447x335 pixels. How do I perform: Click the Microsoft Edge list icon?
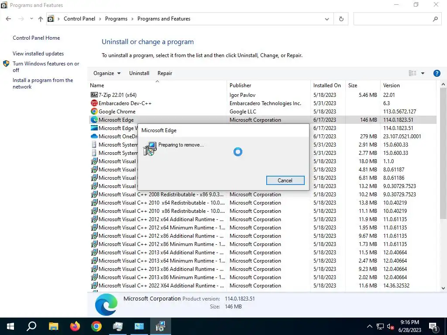pyautogui.click(x=94, y=120)
